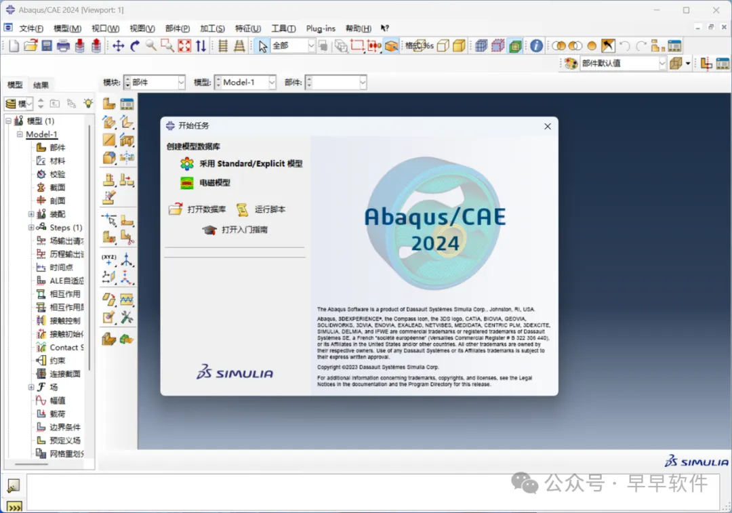Click the blue info query icon
This screenshot has width=732, height=513.
[536, 46]
